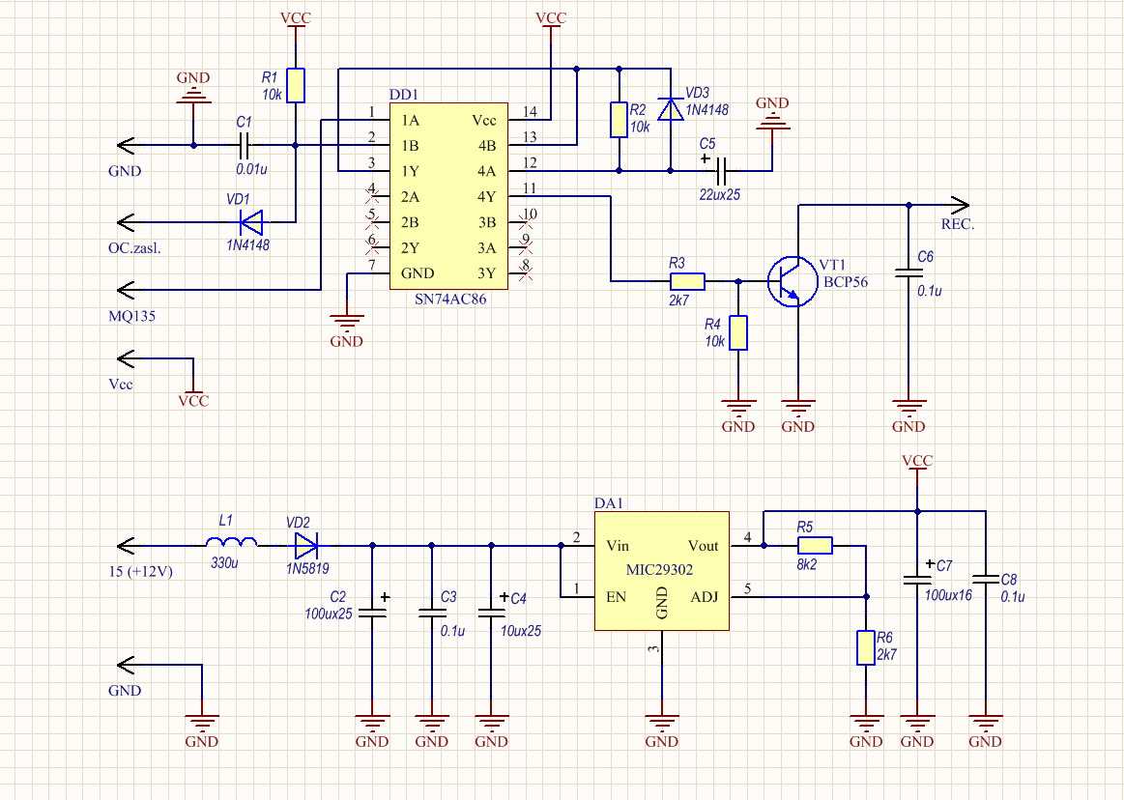Select the C7 output capacitor symbol
1124x800 pixels.
917,579
